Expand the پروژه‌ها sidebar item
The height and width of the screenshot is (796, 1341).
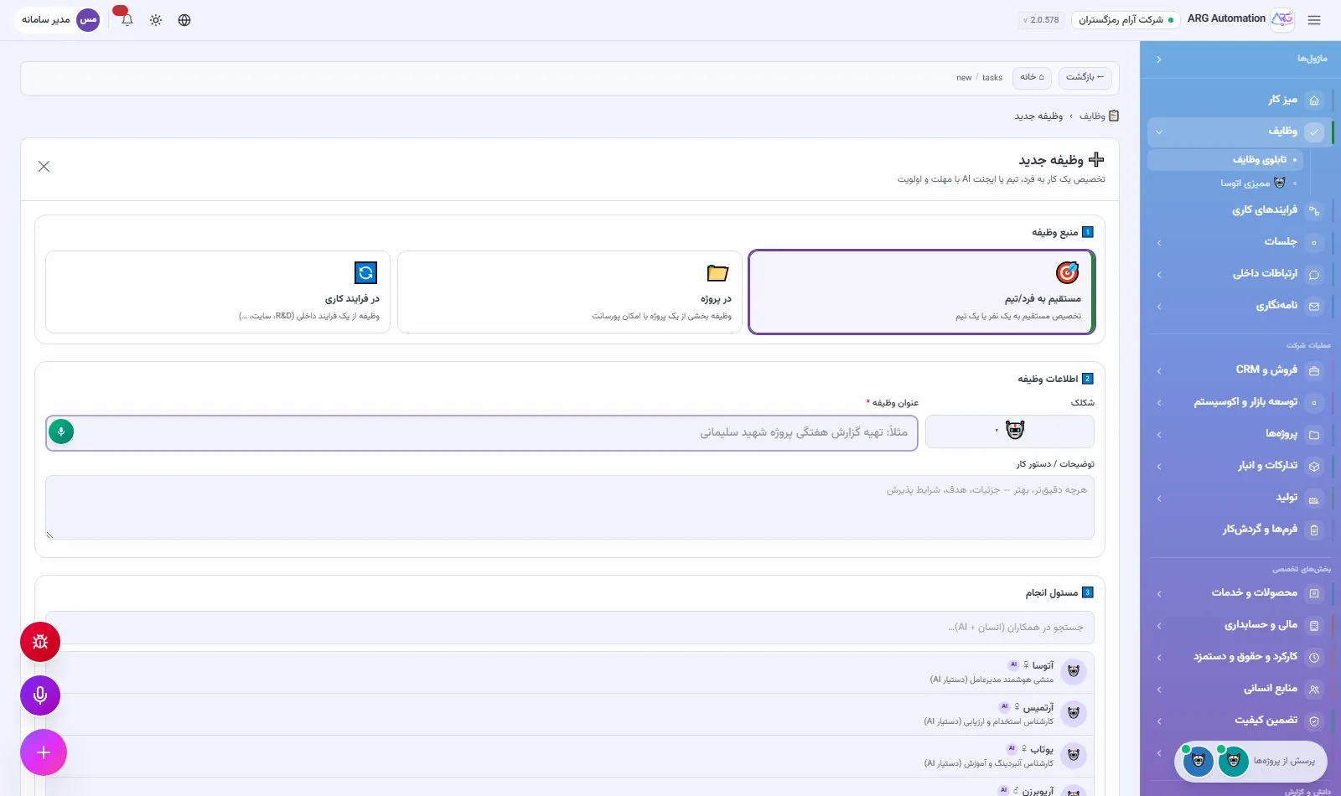coord(1159,435)
